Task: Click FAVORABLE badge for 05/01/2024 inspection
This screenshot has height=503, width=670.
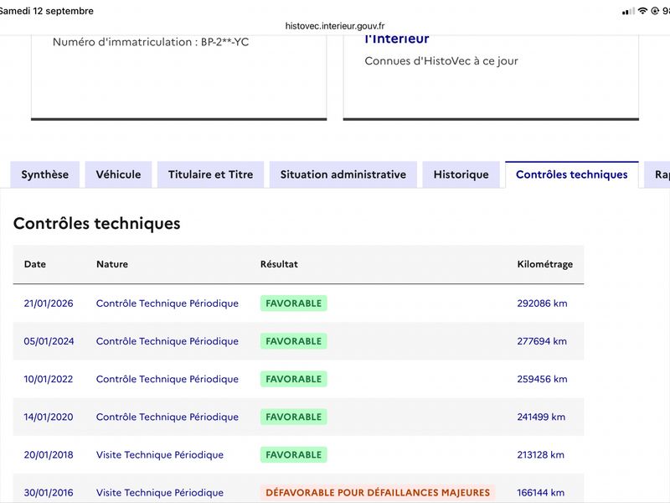Action: pos(294,341)
